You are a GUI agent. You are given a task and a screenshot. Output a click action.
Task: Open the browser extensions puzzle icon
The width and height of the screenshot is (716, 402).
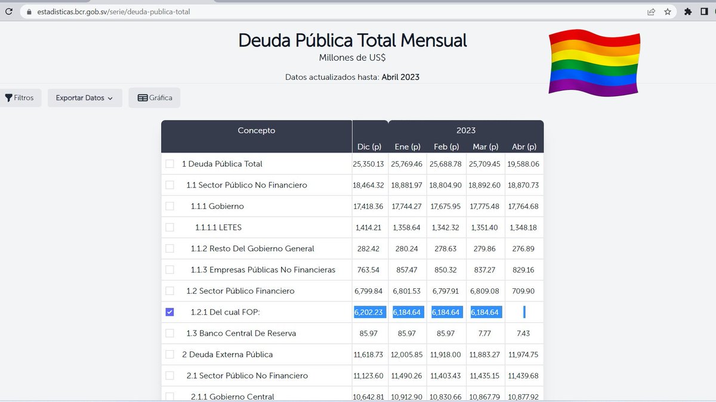688,11
